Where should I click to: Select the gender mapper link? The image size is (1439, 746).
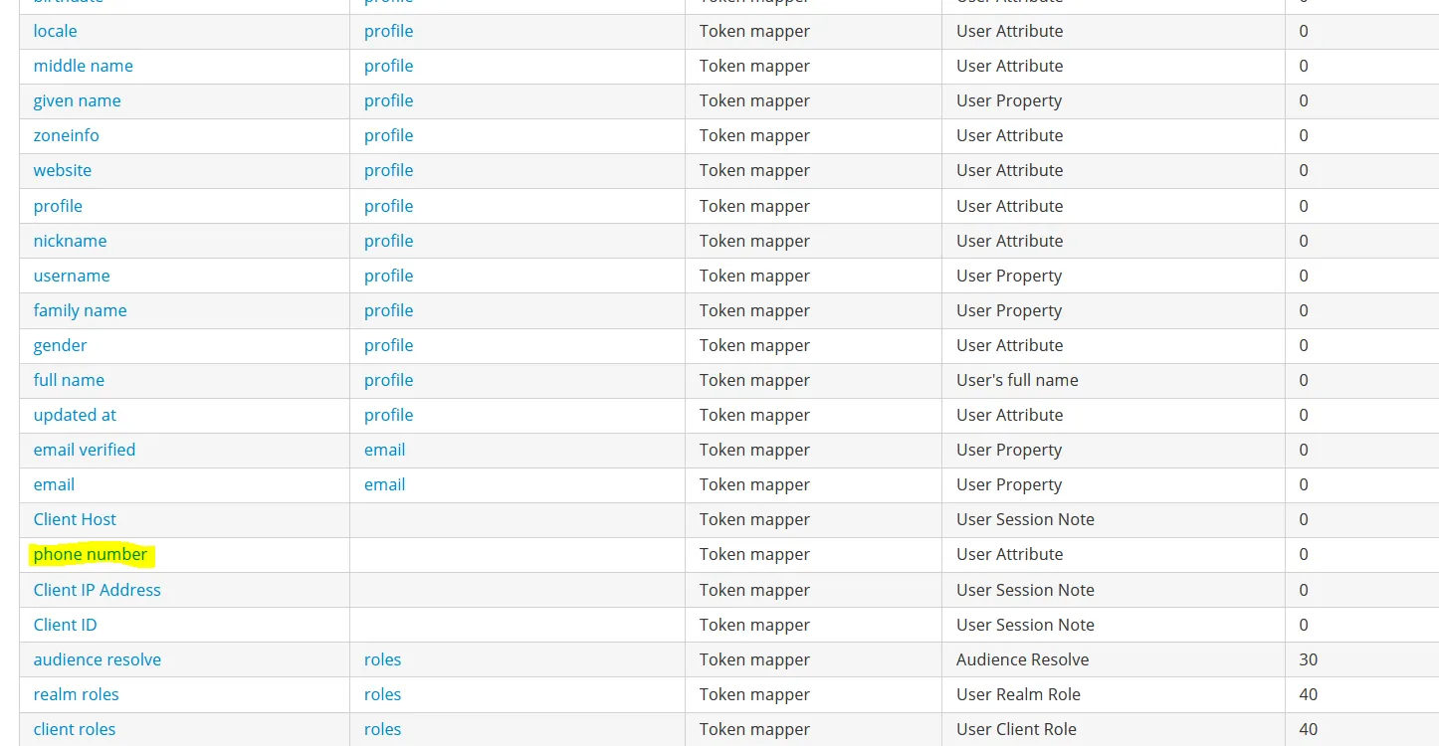coord(60,345)
